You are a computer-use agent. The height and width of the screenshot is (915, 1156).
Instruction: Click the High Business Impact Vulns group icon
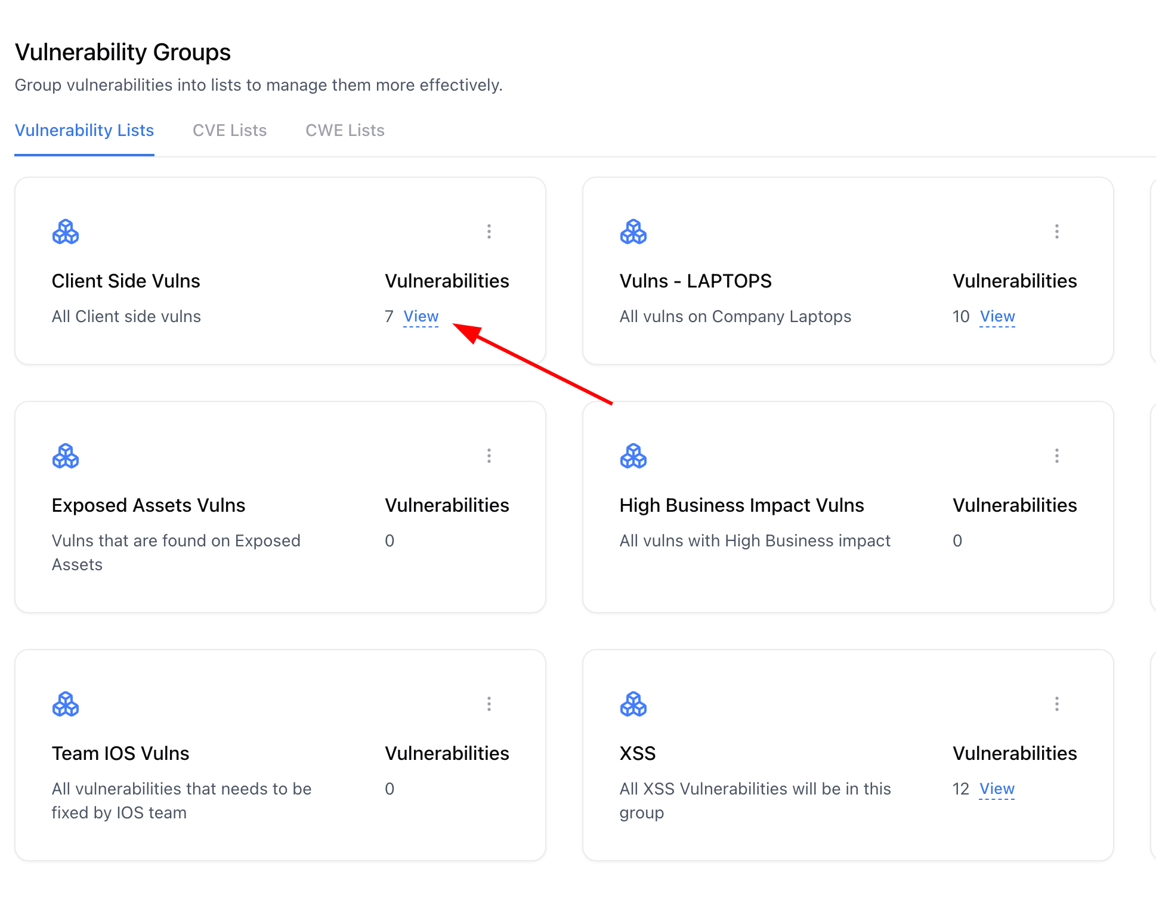point(633,456)
